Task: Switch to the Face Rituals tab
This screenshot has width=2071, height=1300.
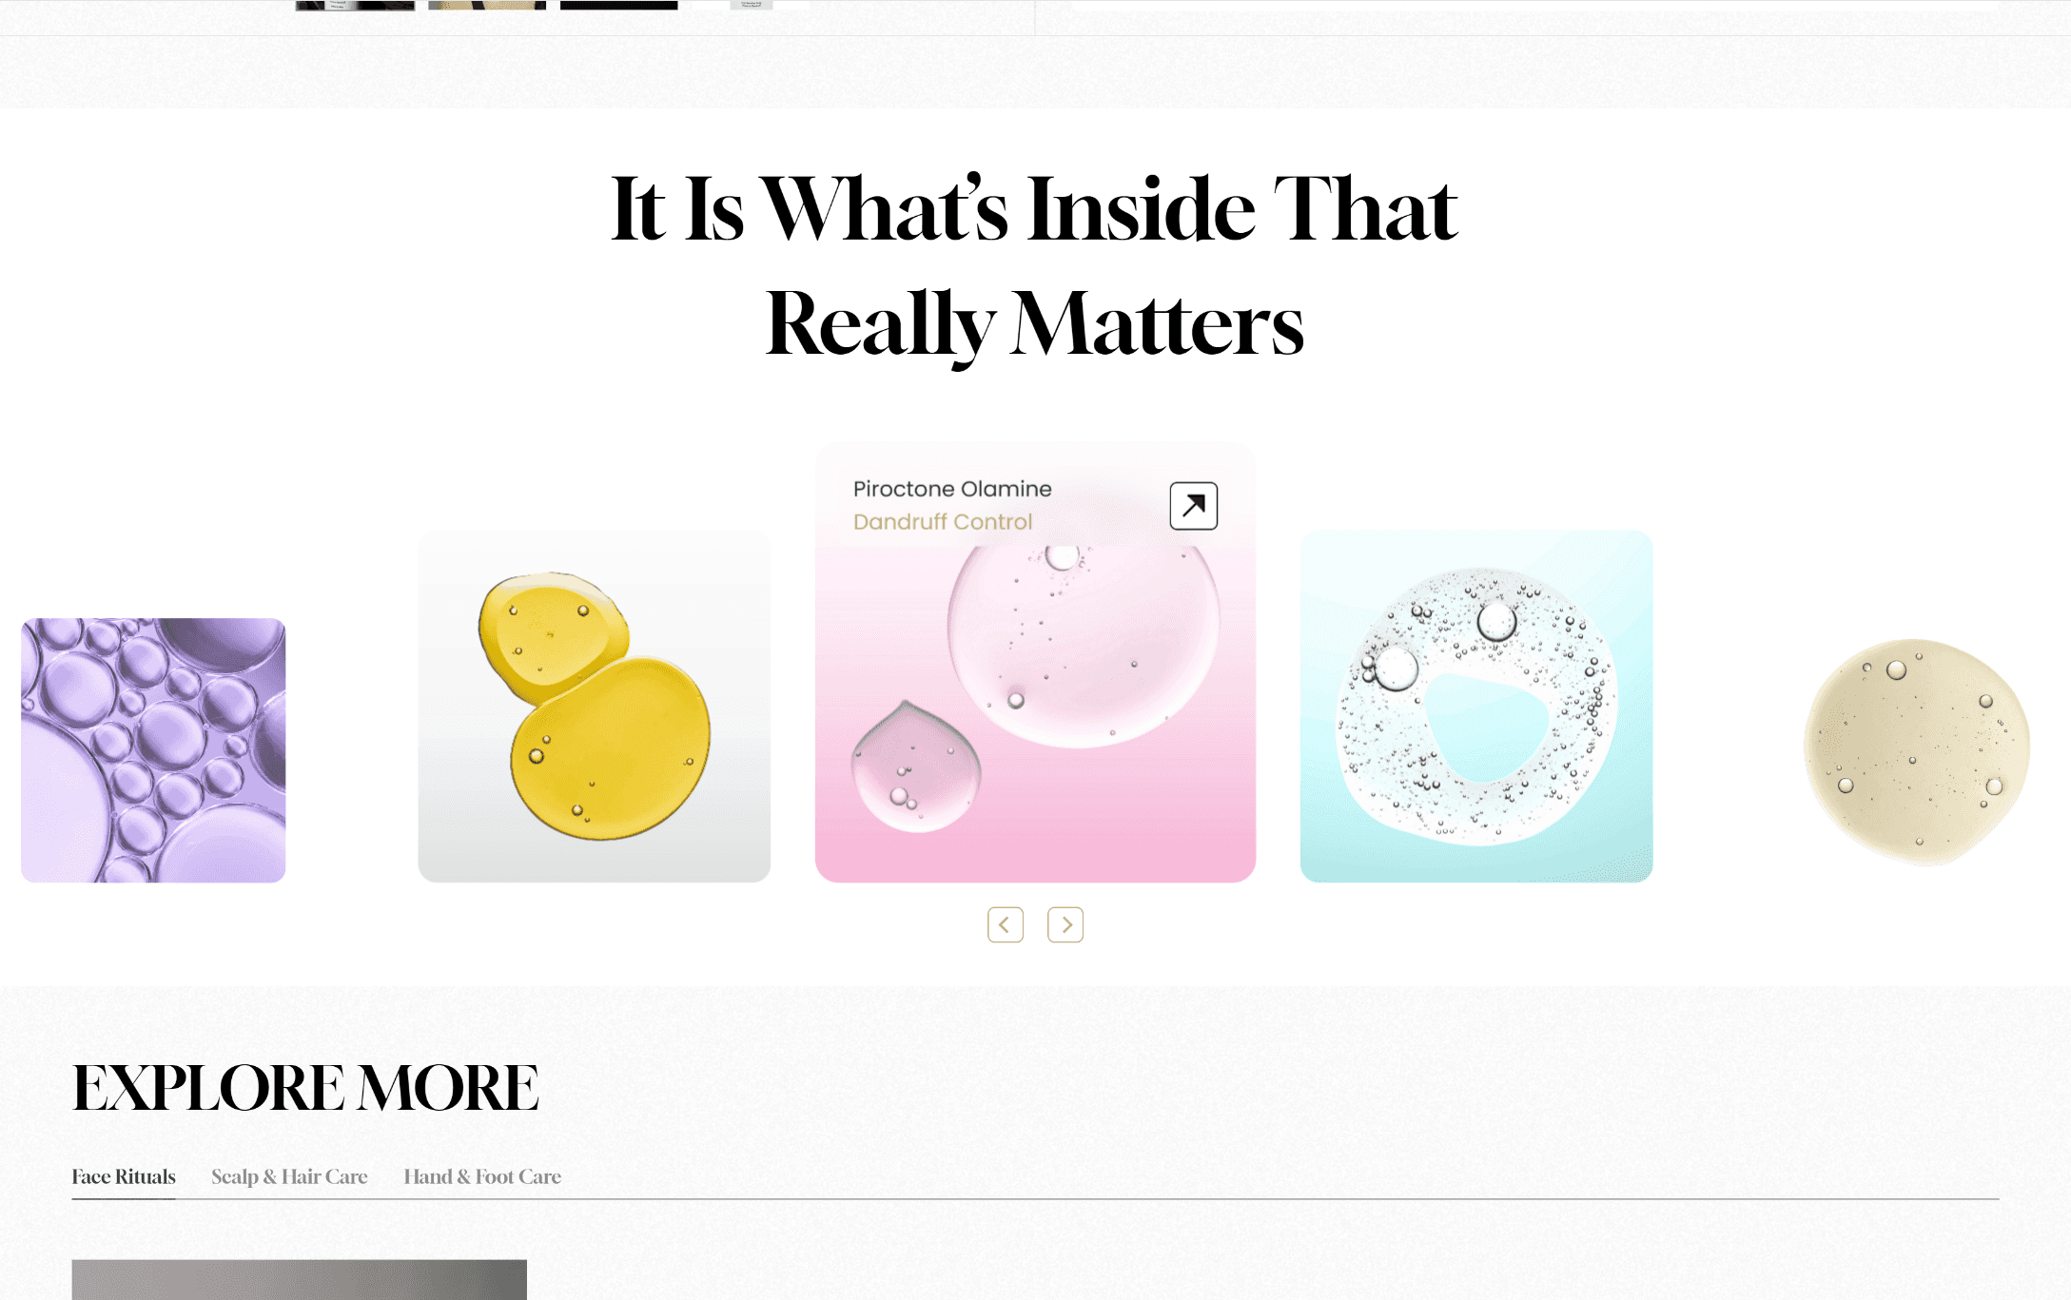Action: coord(124,1176)
